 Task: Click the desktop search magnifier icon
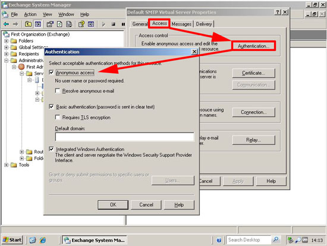276,239
